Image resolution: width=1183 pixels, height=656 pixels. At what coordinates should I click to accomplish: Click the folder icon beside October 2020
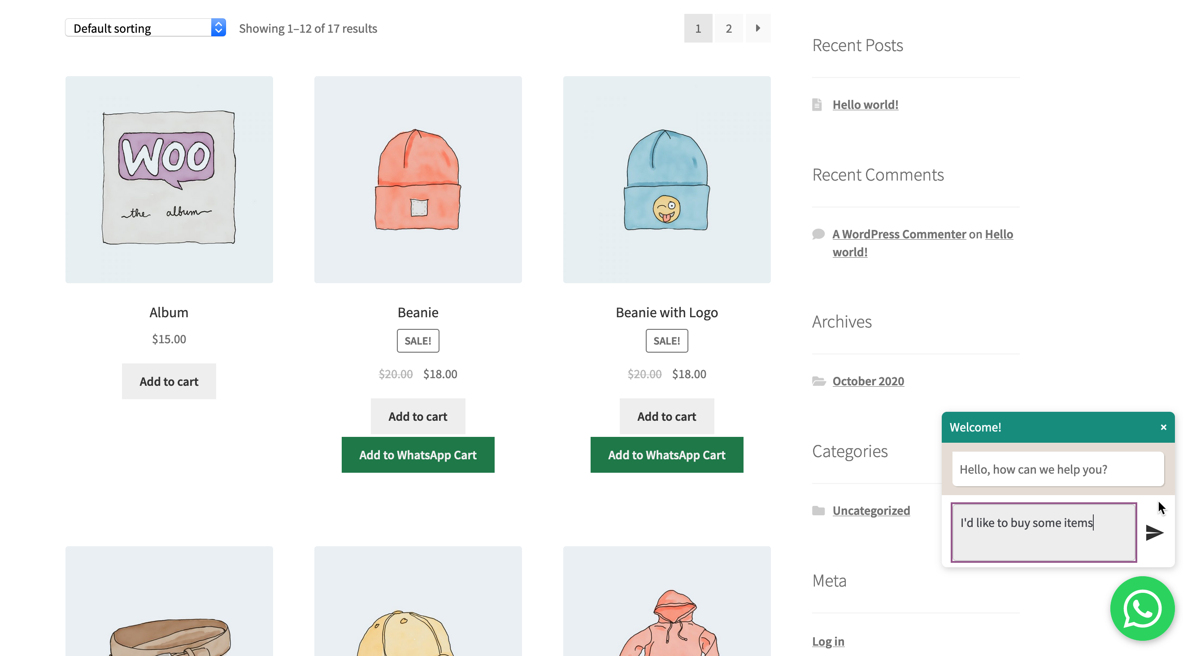click(x=820, y=381)
